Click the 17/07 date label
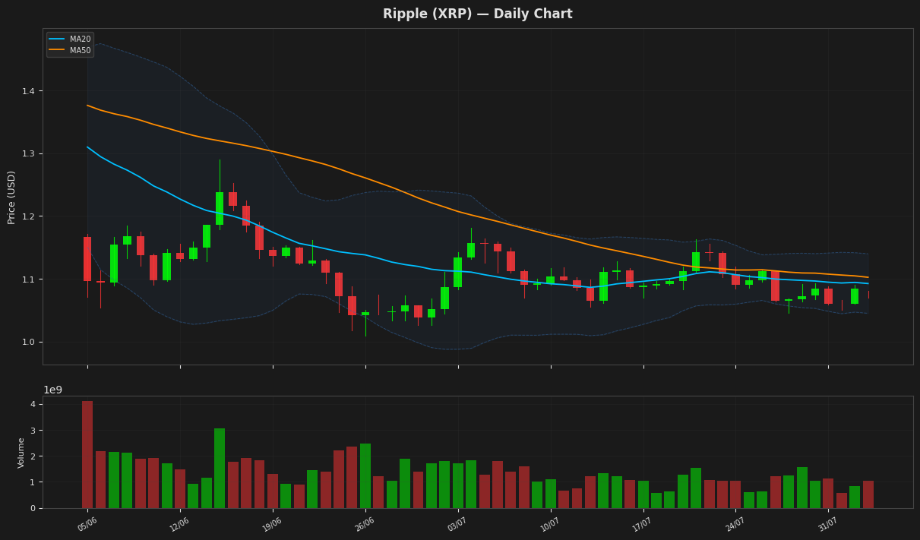The image size is (920, 540). click(643, 523)
